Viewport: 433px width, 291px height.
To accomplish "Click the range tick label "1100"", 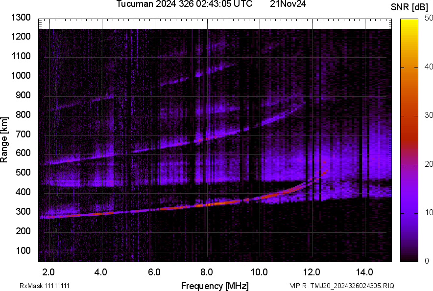I will click(x=21, y=56).
